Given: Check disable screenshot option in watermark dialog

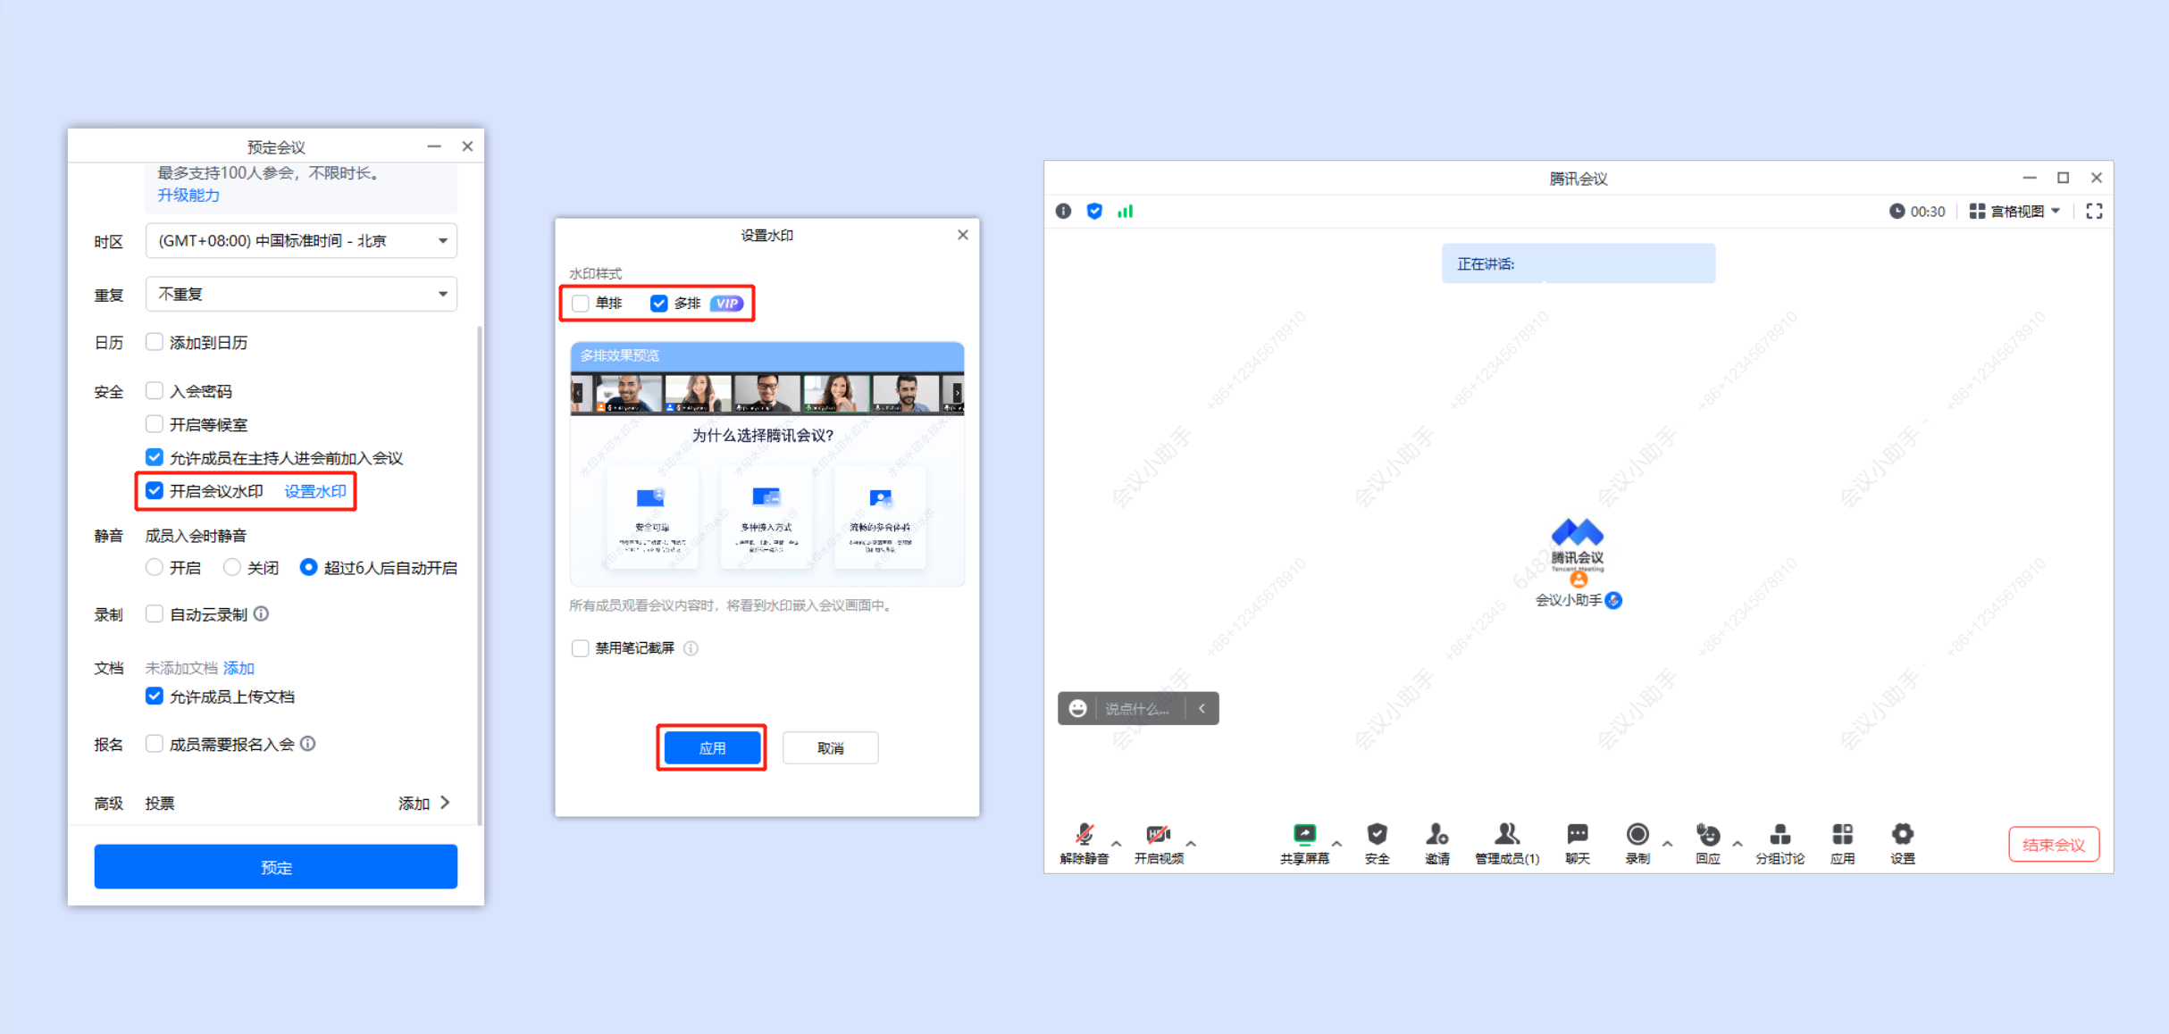Looking at the screenshot, I should tap(581, 648).
